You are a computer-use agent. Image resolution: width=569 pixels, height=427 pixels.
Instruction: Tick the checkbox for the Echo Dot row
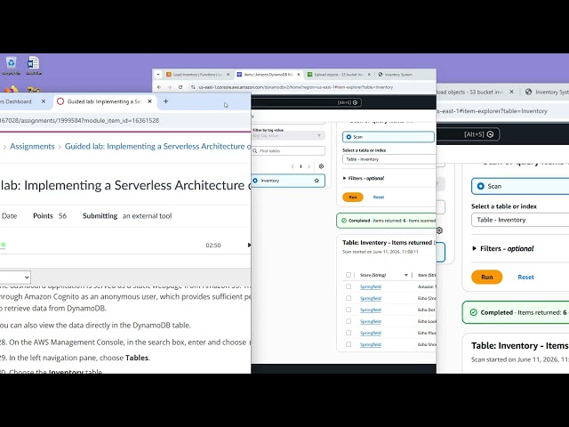click(x=349, y=310)
